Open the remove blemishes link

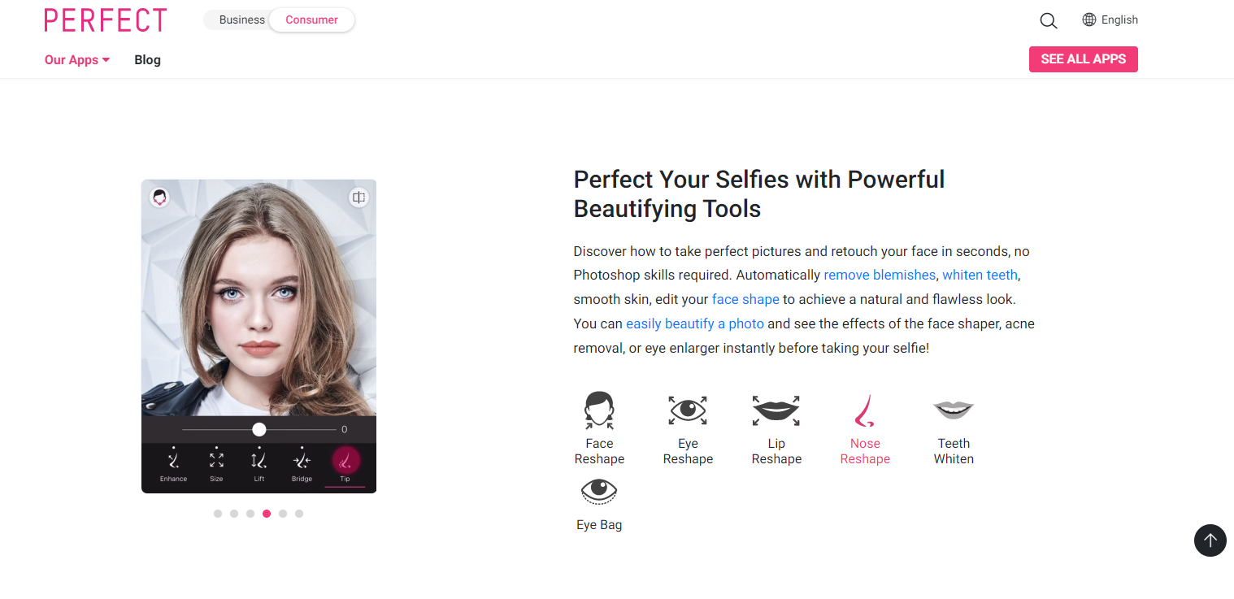click(x=880, y=276)
